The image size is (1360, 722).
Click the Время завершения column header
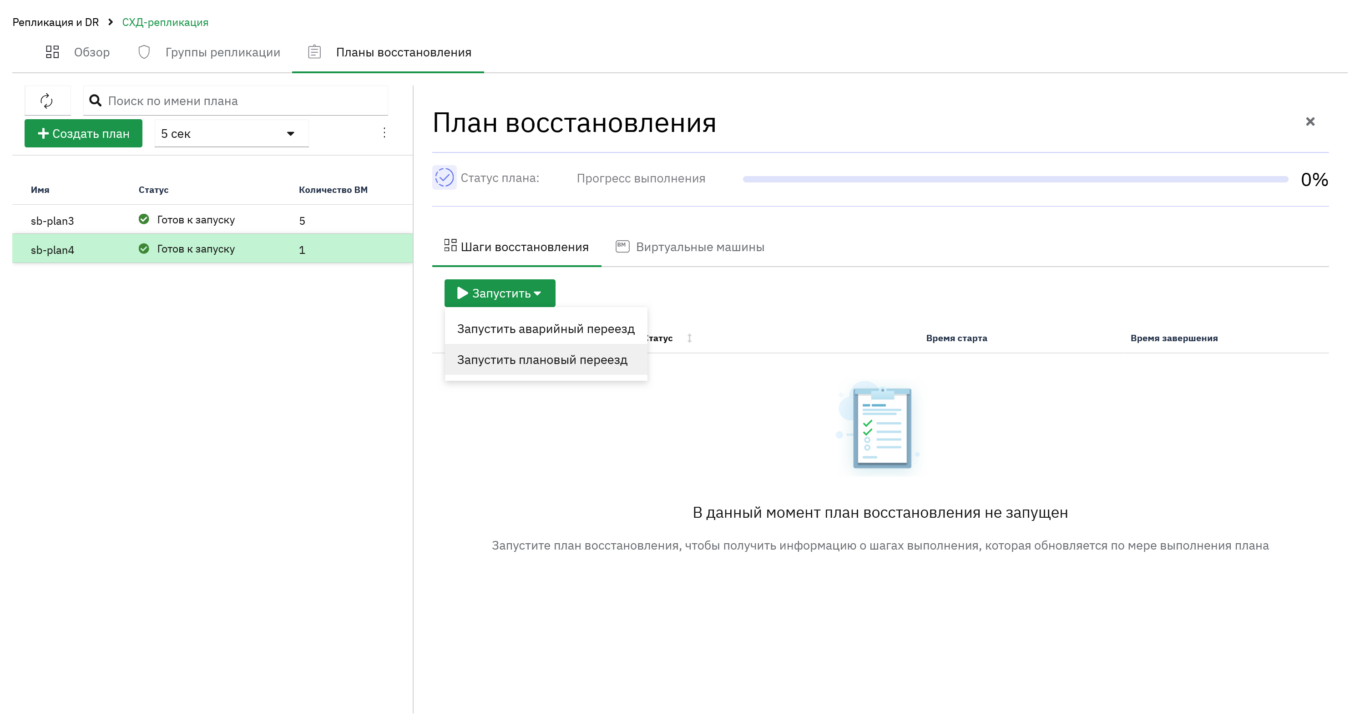pos(1173,338)
